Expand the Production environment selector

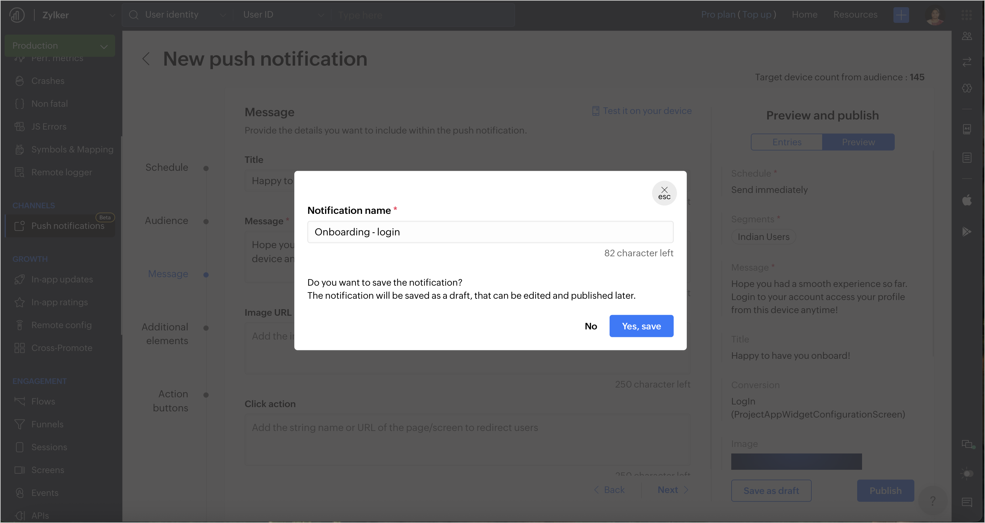pyautogui.click(x=60, y=46)
